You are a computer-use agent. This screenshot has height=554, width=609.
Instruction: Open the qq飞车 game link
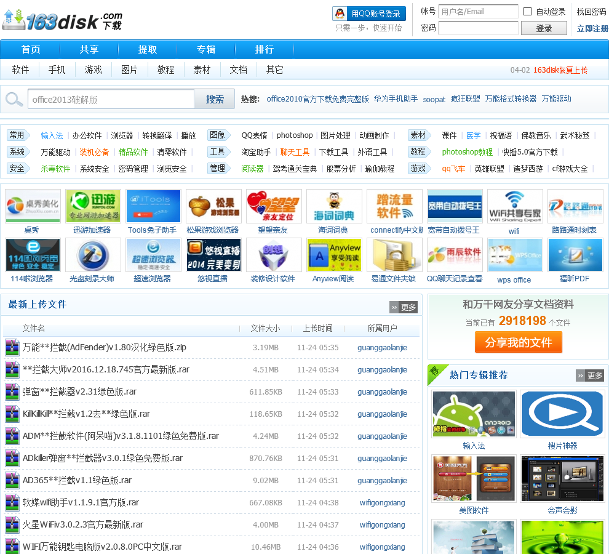click(x=453, y=169)
